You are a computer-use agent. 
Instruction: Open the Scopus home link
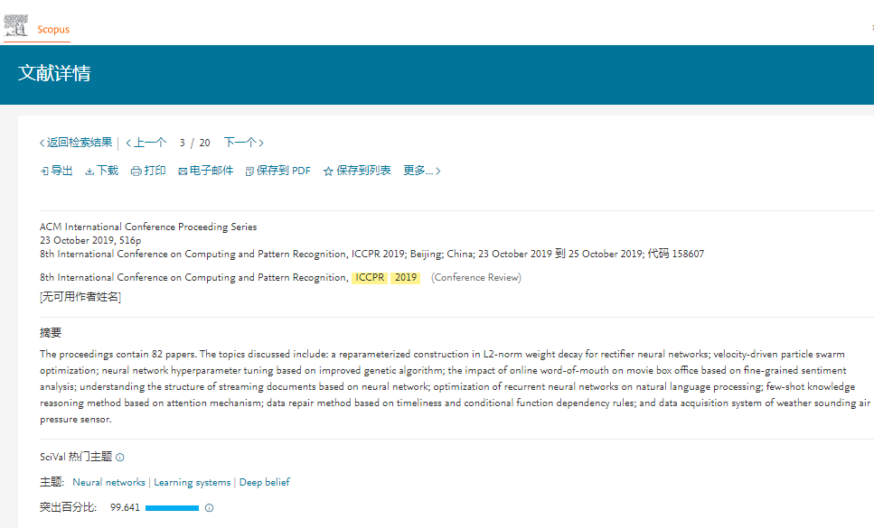coord(53,30)
